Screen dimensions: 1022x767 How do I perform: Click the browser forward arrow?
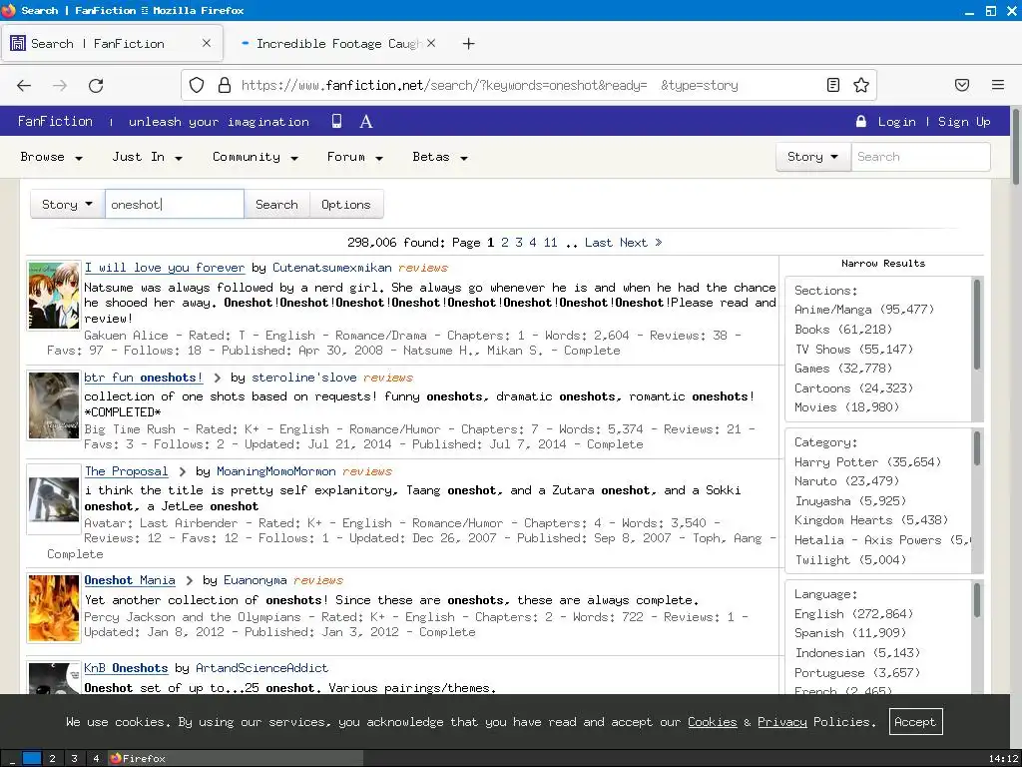[x=60, y=86]
